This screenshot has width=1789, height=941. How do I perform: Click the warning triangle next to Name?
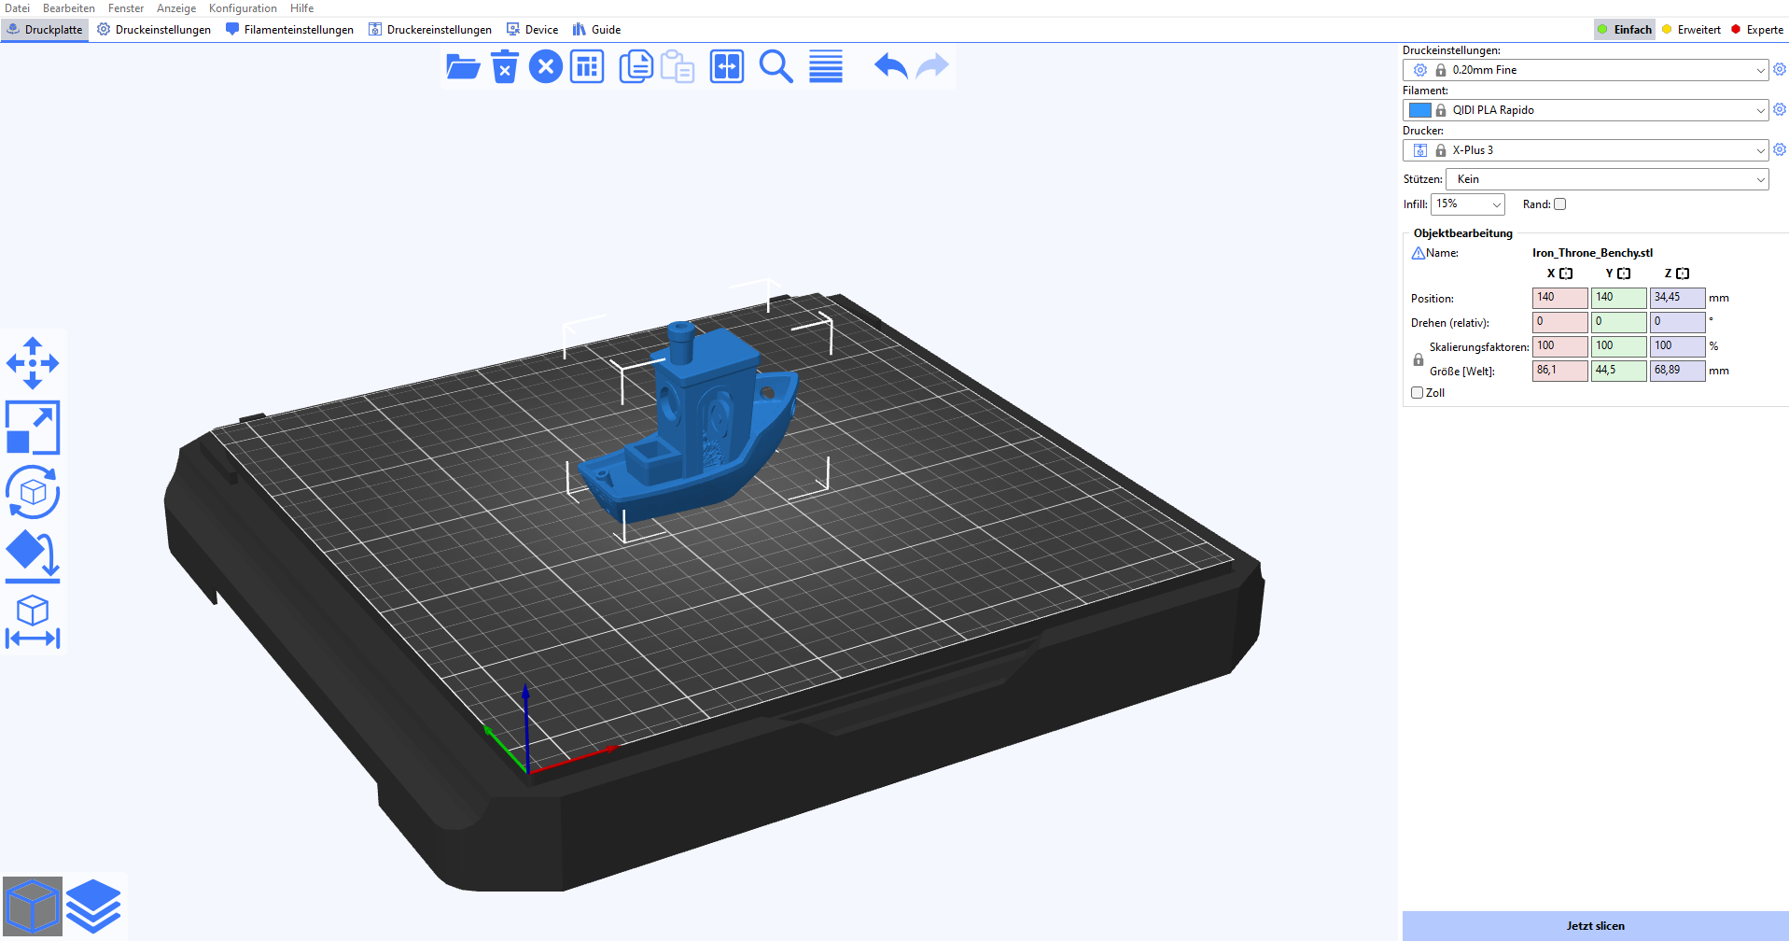[1419, 253]
